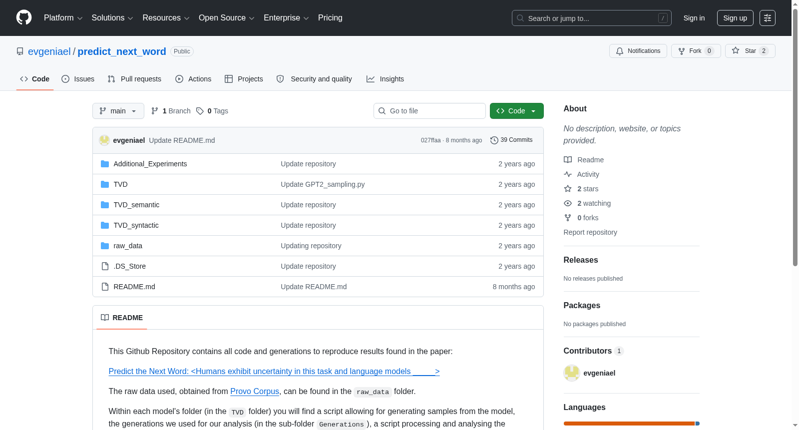Switch to the Actions tab

[193, 79]
